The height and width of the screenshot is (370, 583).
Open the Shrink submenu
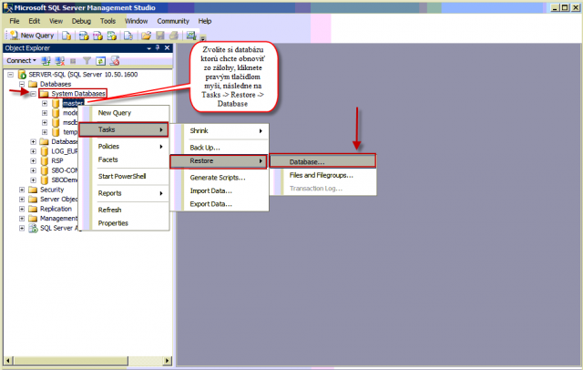(220, 131)
